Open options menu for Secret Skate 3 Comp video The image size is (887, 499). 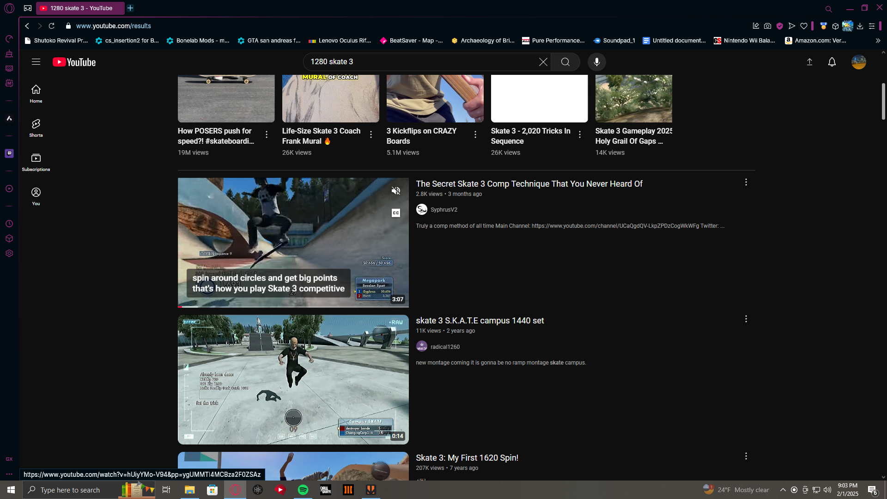(746, 183)
